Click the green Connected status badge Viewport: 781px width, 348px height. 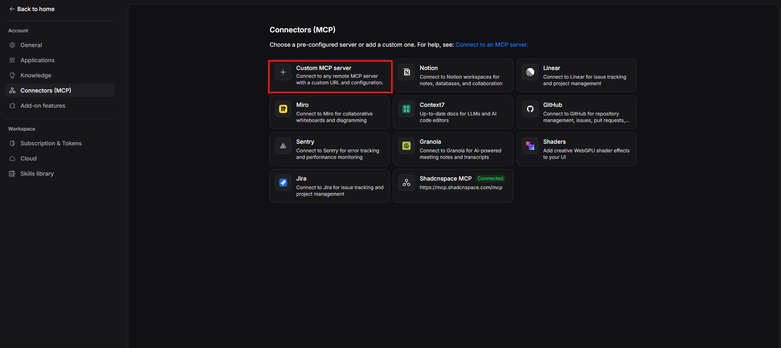coord(490,179)
